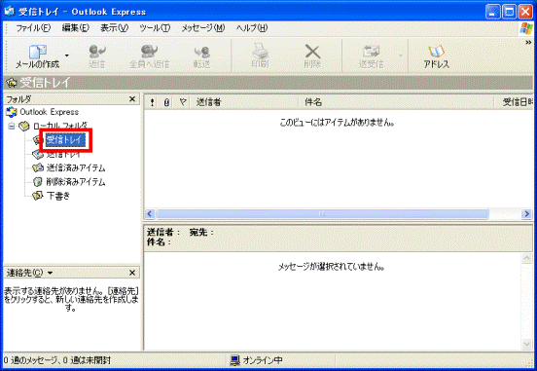This screenshot has height=371, width=537.
Task: Sort by attachment paperclip column
Action: pos(166,102)
